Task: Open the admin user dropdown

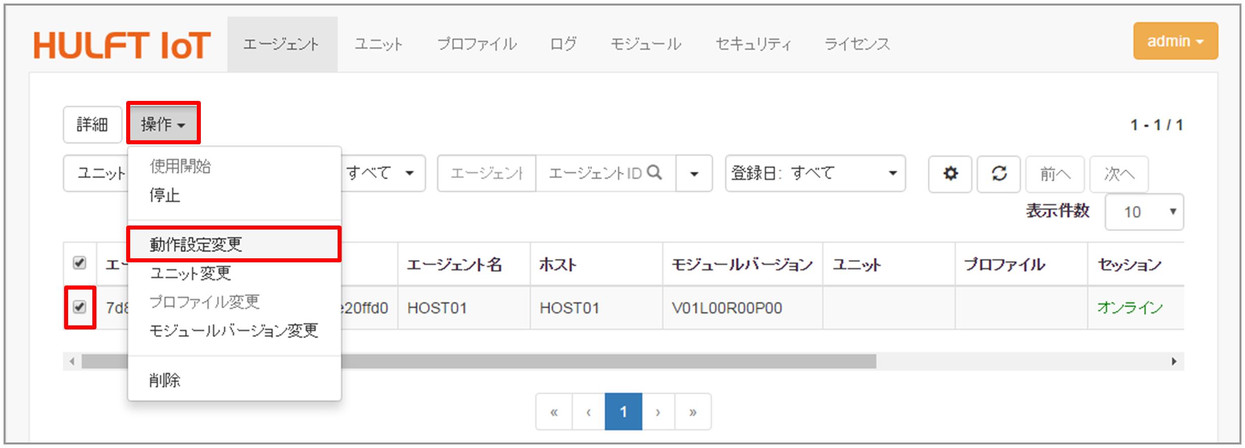Action: click(x=1175, y=41)
